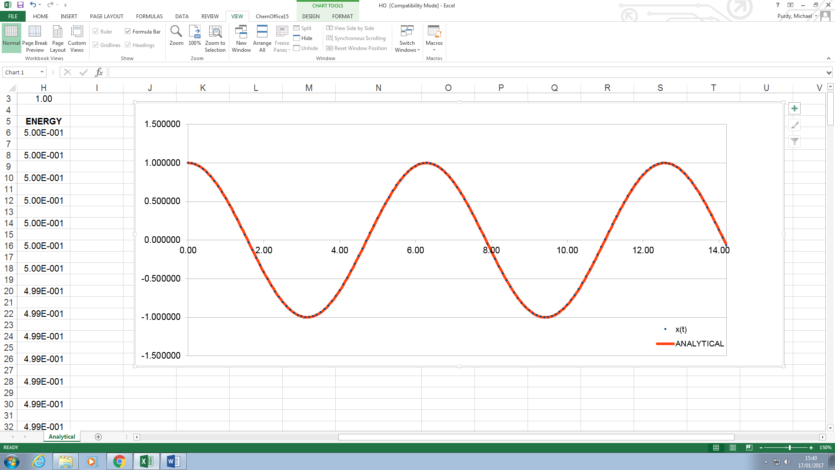The width and height of the screenshot is (835, 470).
Task: Open the Chart Styles brush button
Action: tap(795, 125)
